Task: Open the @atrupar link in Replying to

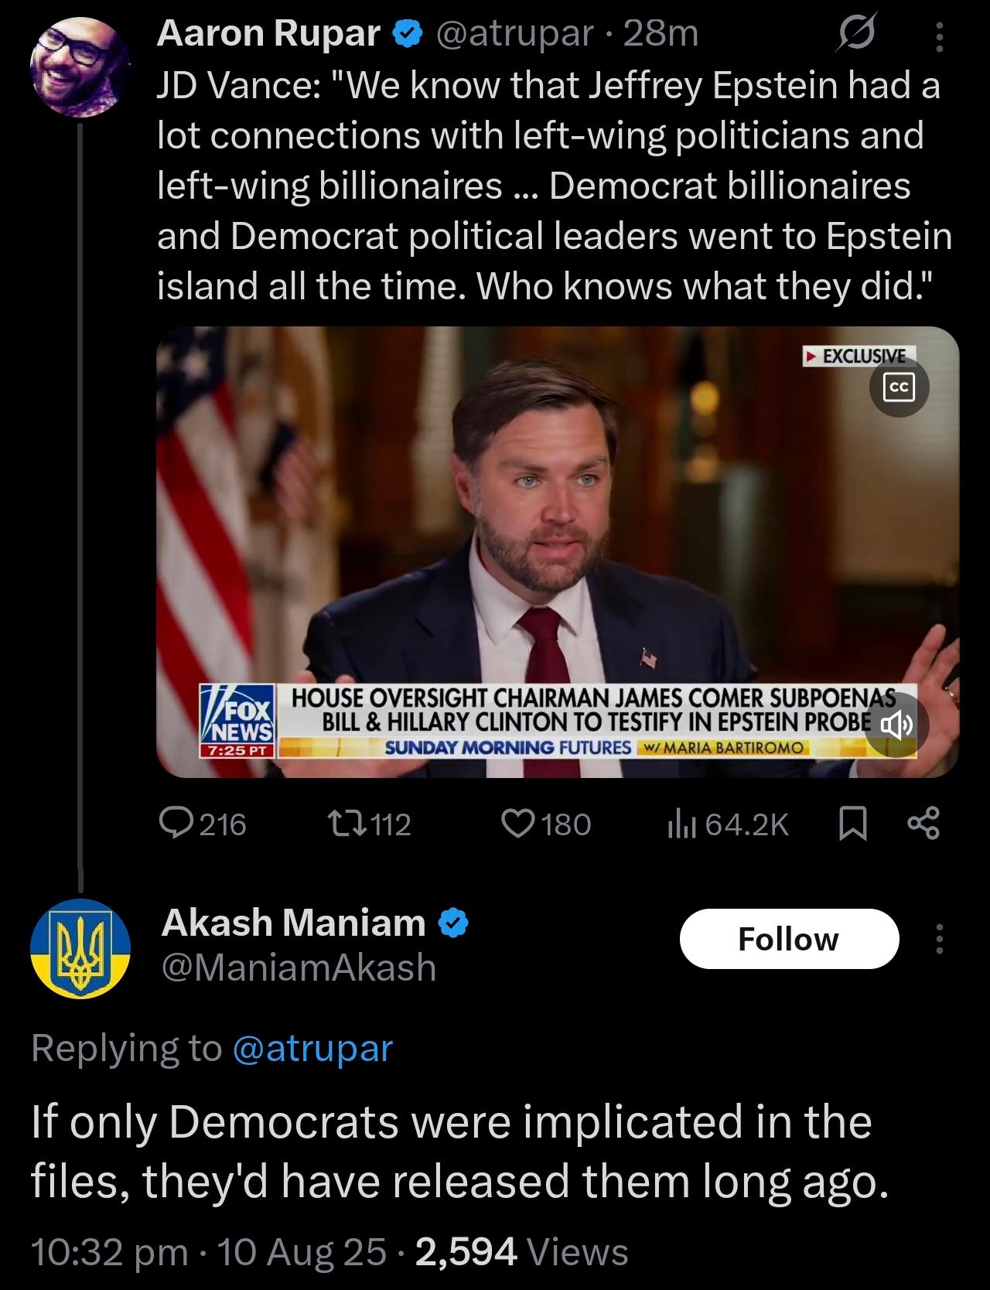Action: point(312,1048)
